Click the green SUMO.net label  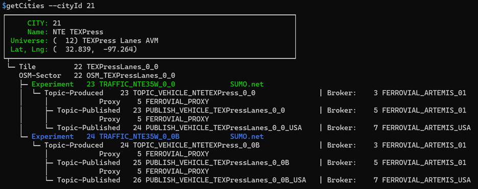(247, 84)
